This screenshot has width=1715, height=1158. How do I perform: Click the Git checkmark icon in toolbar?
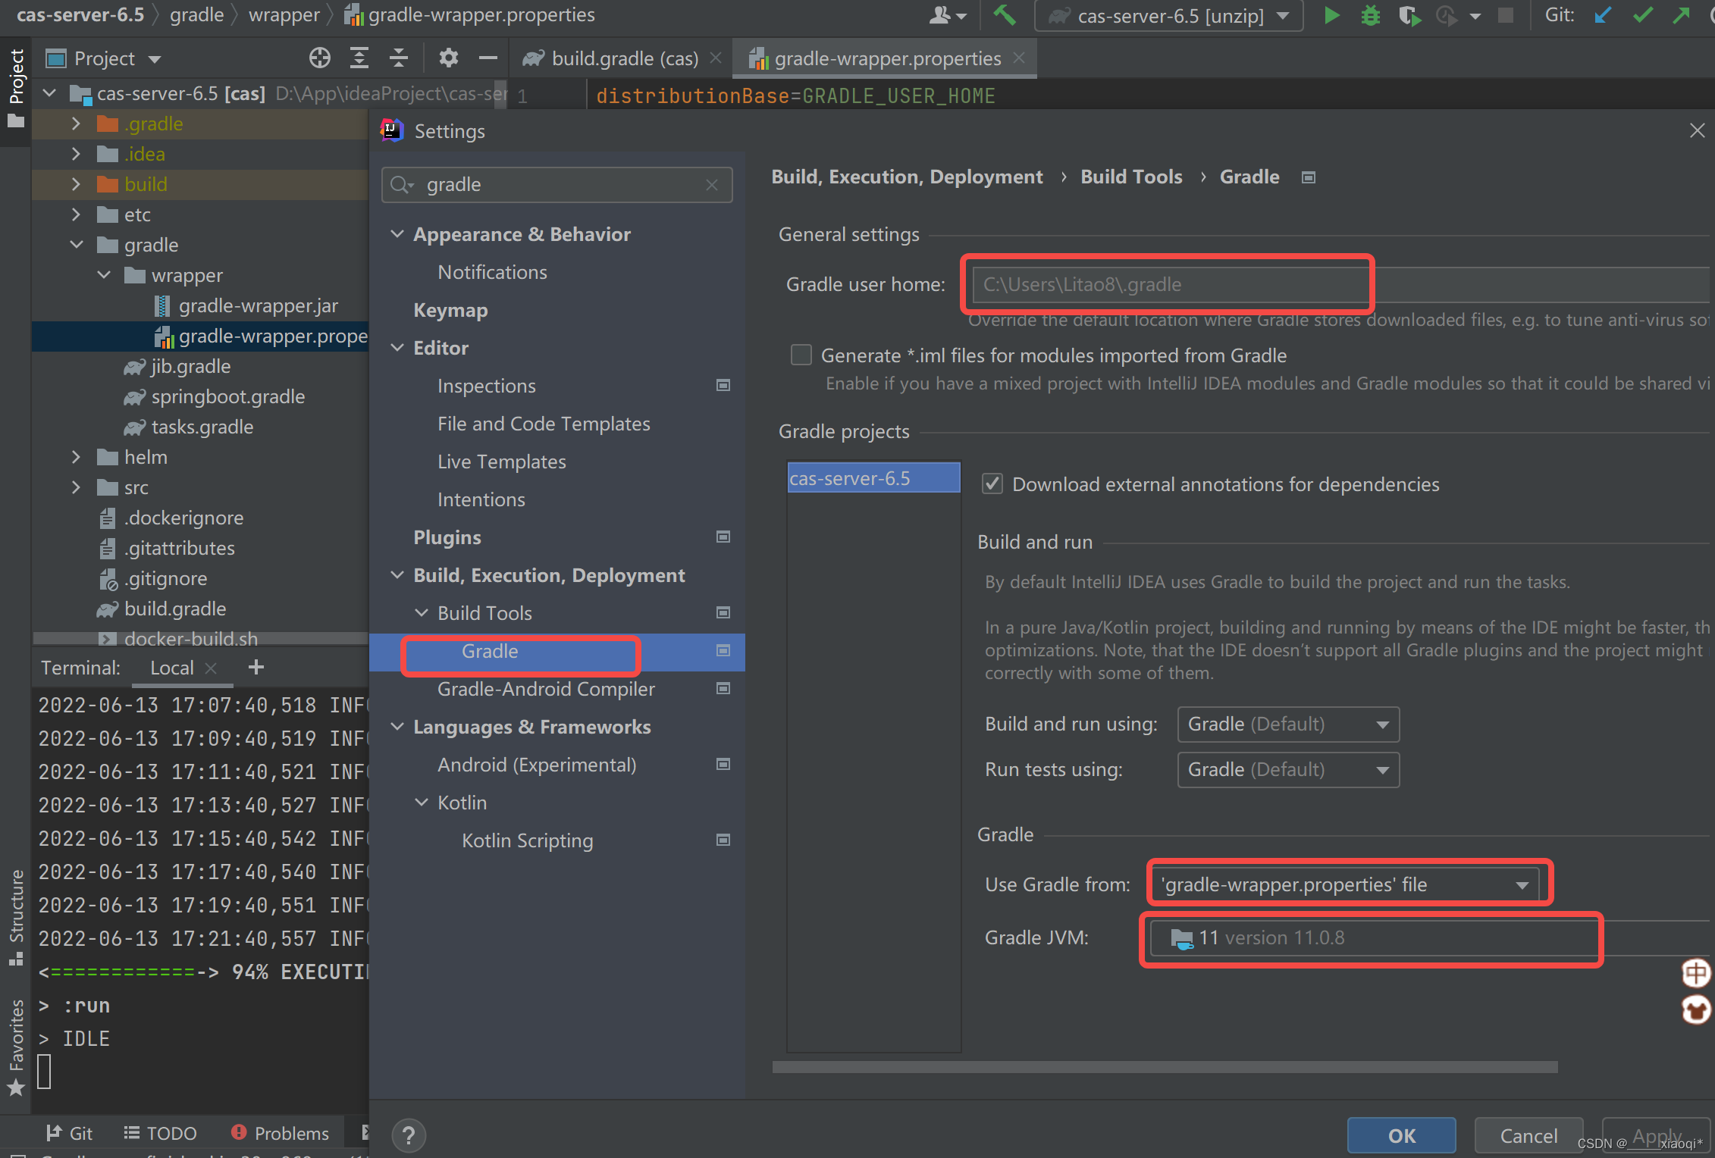point(1644,18)
